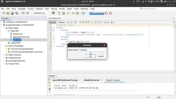Image resolution: width=176 pixels, height=99 pixels.
Task: Select beans.xml in the project tree
Action: 18,34
